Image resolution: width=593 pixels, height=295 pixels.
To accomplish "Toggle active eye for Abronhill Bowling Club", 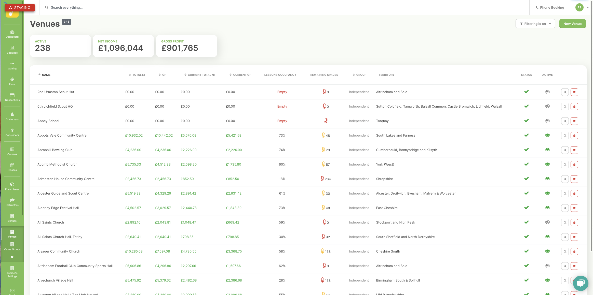I will pyautogui.click(x=547, y=150).
